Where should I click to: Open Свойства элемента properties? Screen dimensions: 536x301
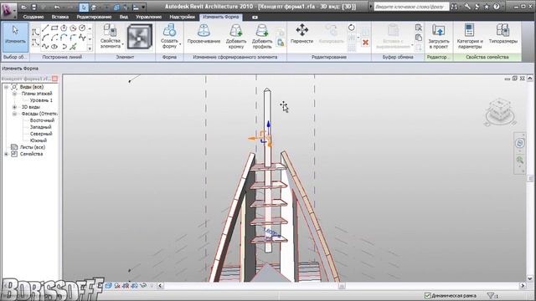pos(110,36)
